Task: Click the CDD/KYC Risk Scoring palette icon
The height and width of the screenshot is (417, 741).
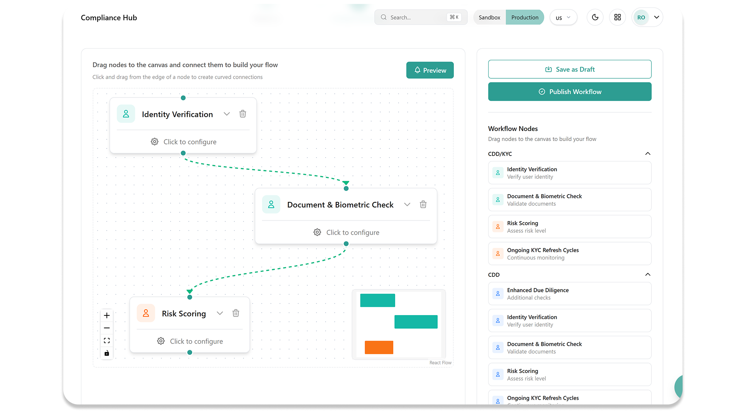Action: [x=498, y=227]
